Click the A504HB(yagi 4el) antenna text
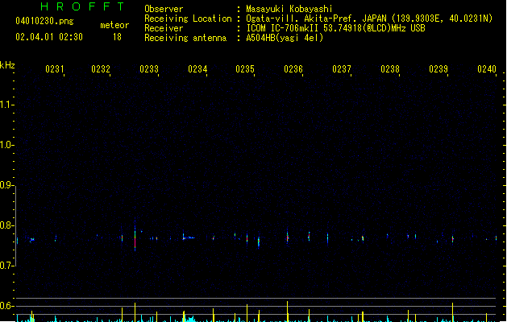This screenshot has height=322, width=507. (285, 38)
